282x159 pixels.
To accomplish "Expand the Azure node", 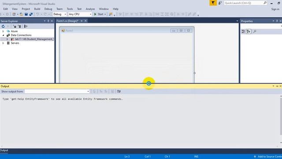I will click(x=3, y=31).
